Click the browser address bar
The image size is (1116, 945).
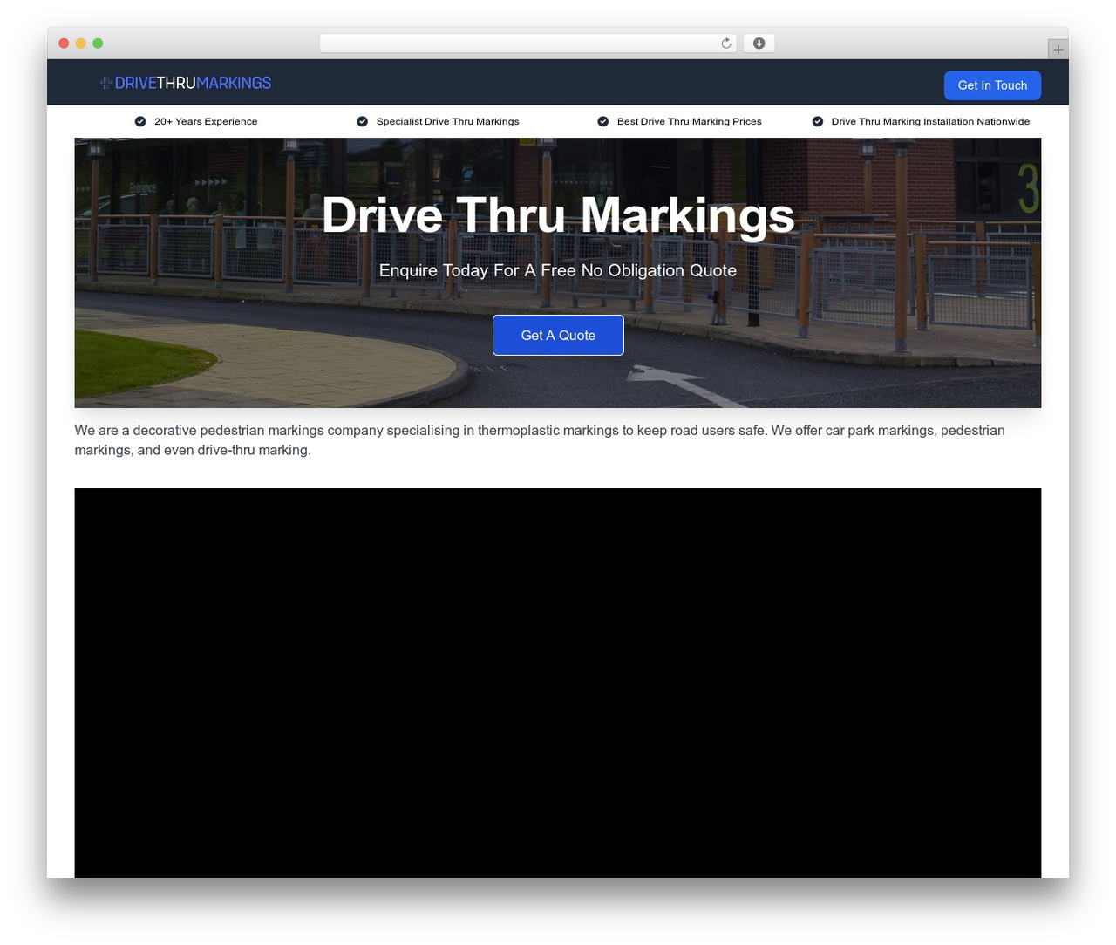(527, 44)
